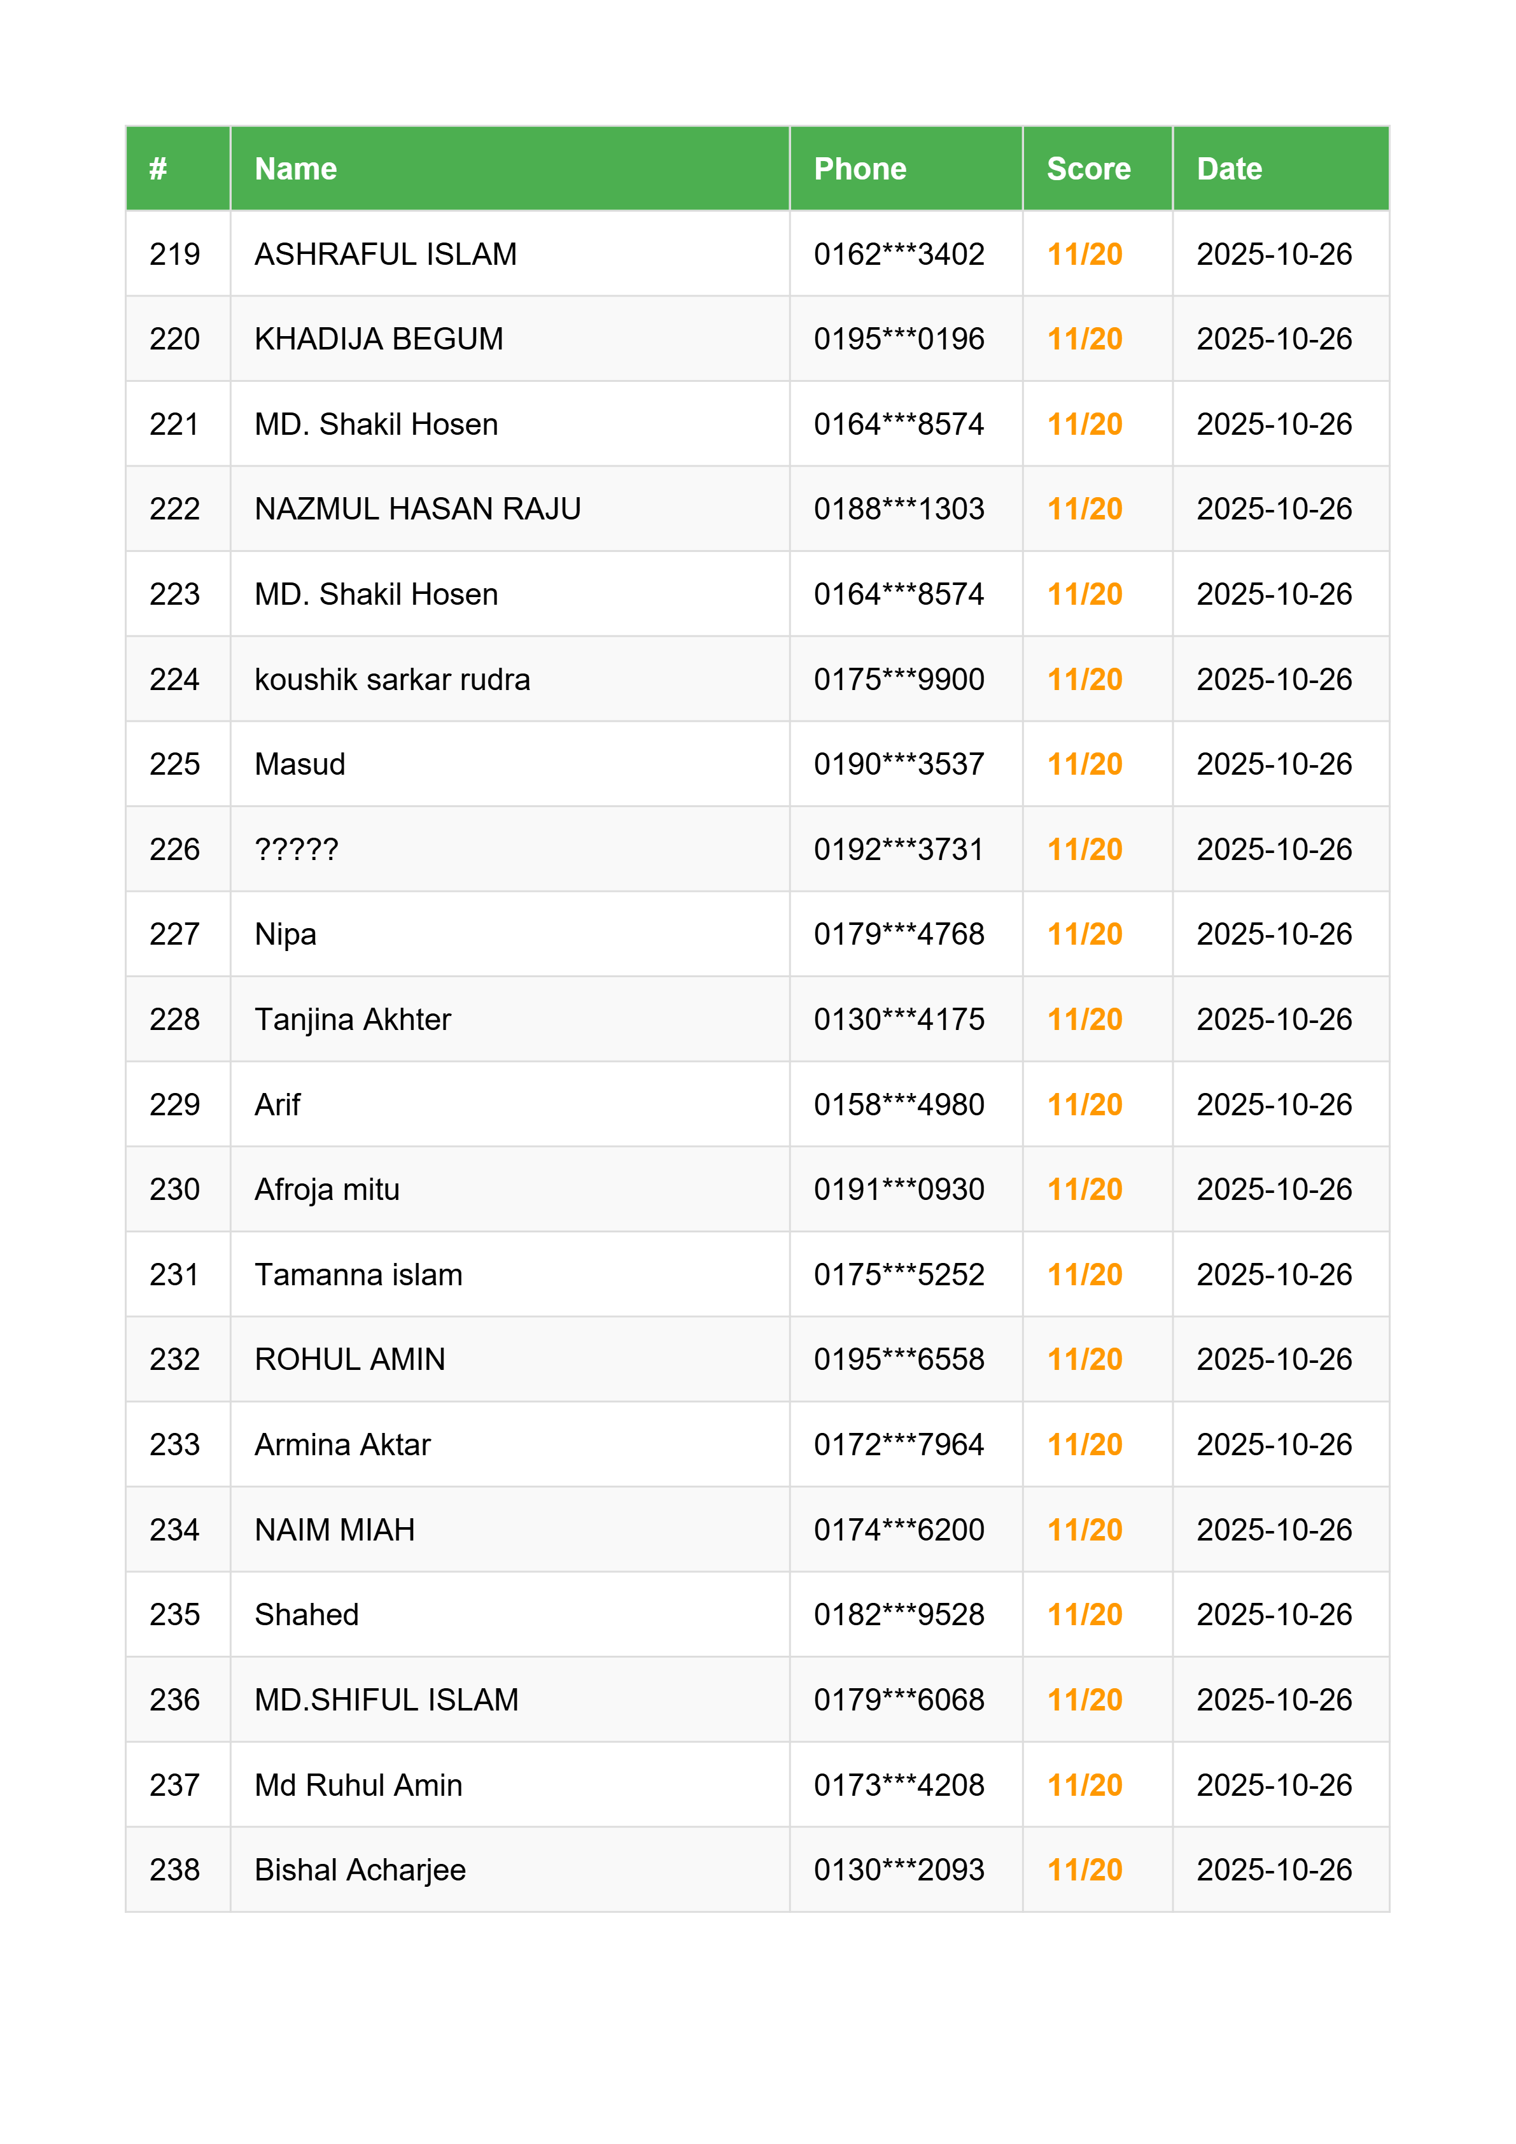This screenshot has height=2144, width=1516.
Task: Select the ROHUL AMIN entry
Action: click(349, 1358)
